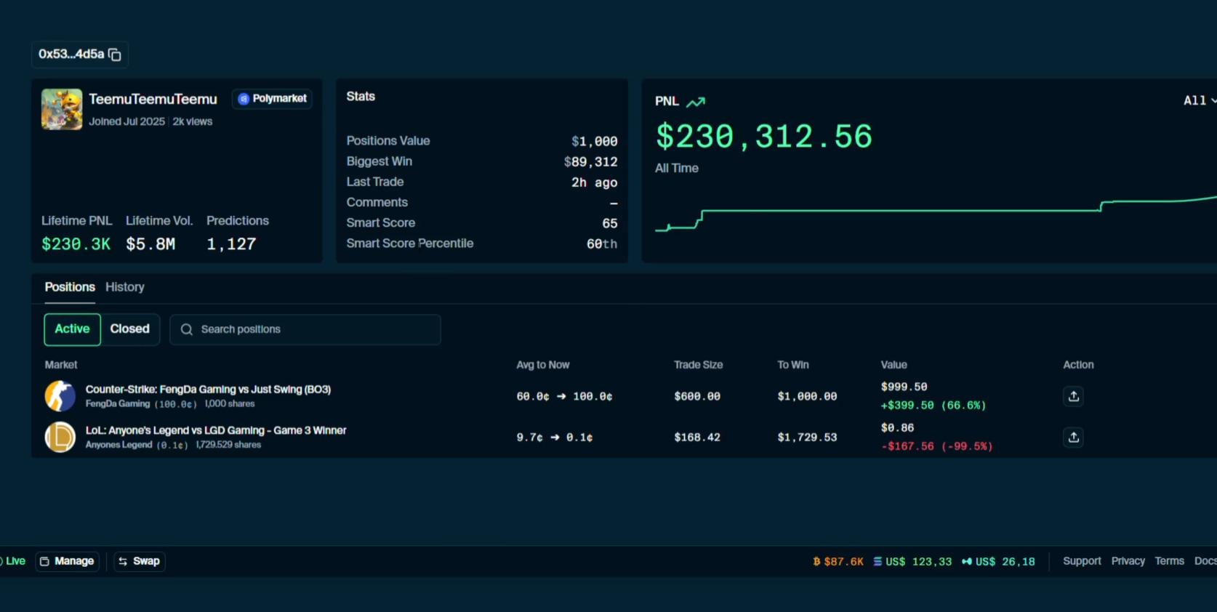Click the LoL market icon
Screen dimensions: 1217x612
coord(60,437)
